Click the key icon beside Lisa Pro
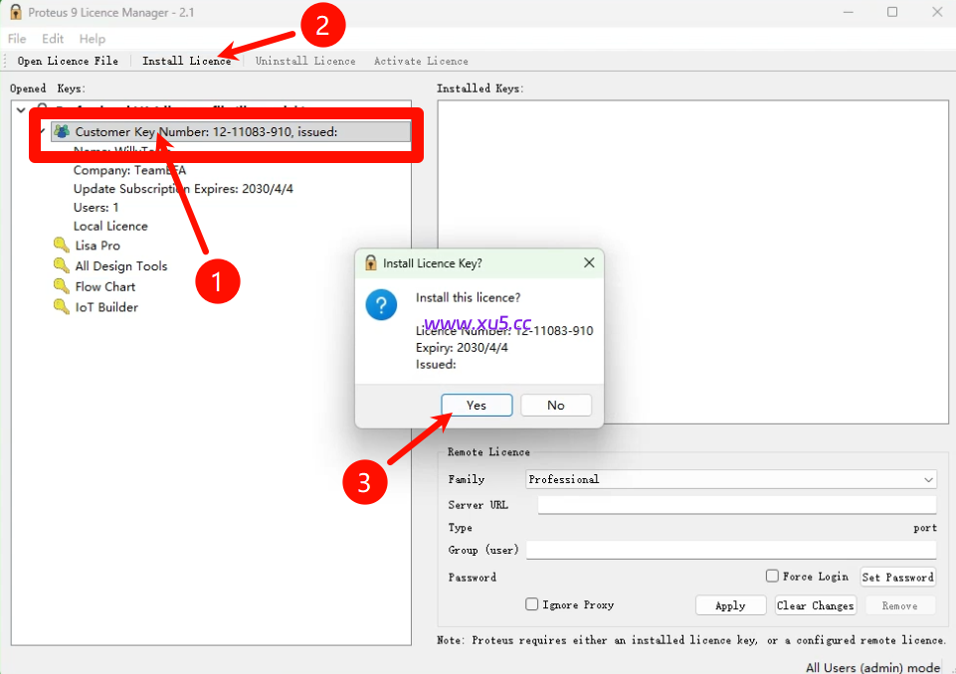The image size is (956, 674). 62,246
